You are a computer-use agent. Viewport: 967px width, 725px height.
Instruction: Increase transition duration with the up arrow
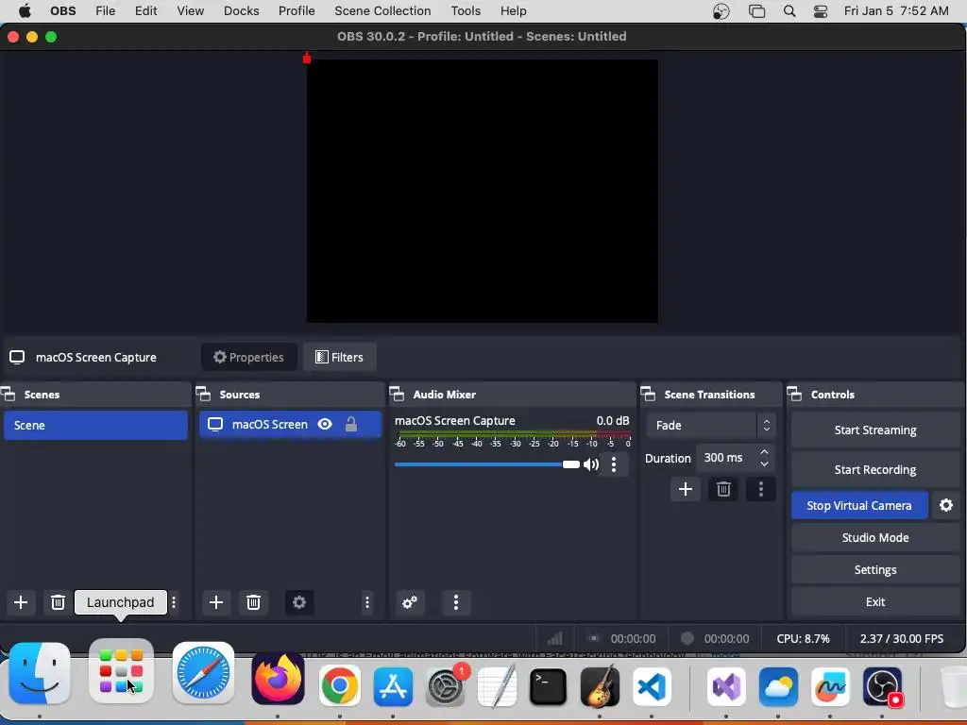(x=764, y=452)
